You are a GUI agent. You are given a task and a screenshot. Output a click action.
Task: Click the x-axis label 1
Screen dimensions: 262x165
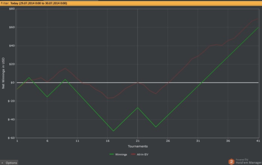[17, 141]
